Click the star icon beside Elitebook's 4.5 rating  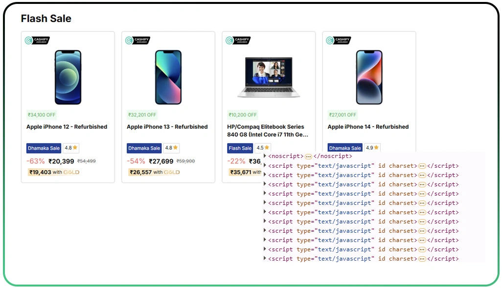[x=267, y=148]
